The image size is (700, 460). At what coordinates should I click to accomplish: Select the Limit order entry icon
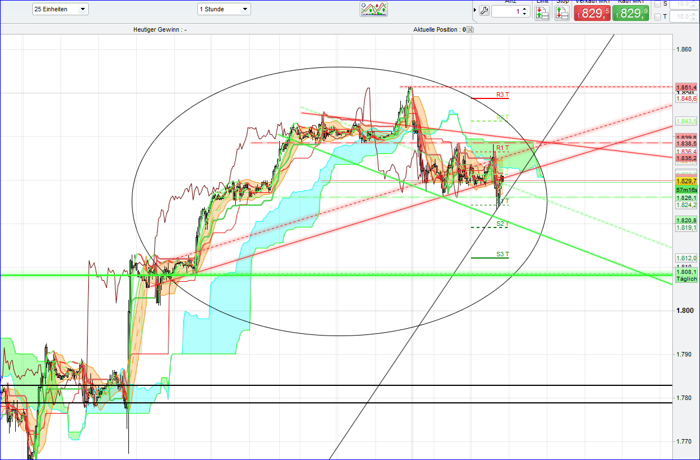542,12
